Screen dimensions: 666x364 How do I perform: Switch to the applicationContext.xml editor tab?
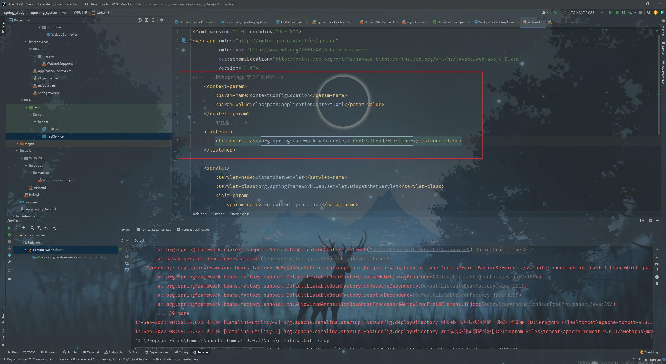334,22
